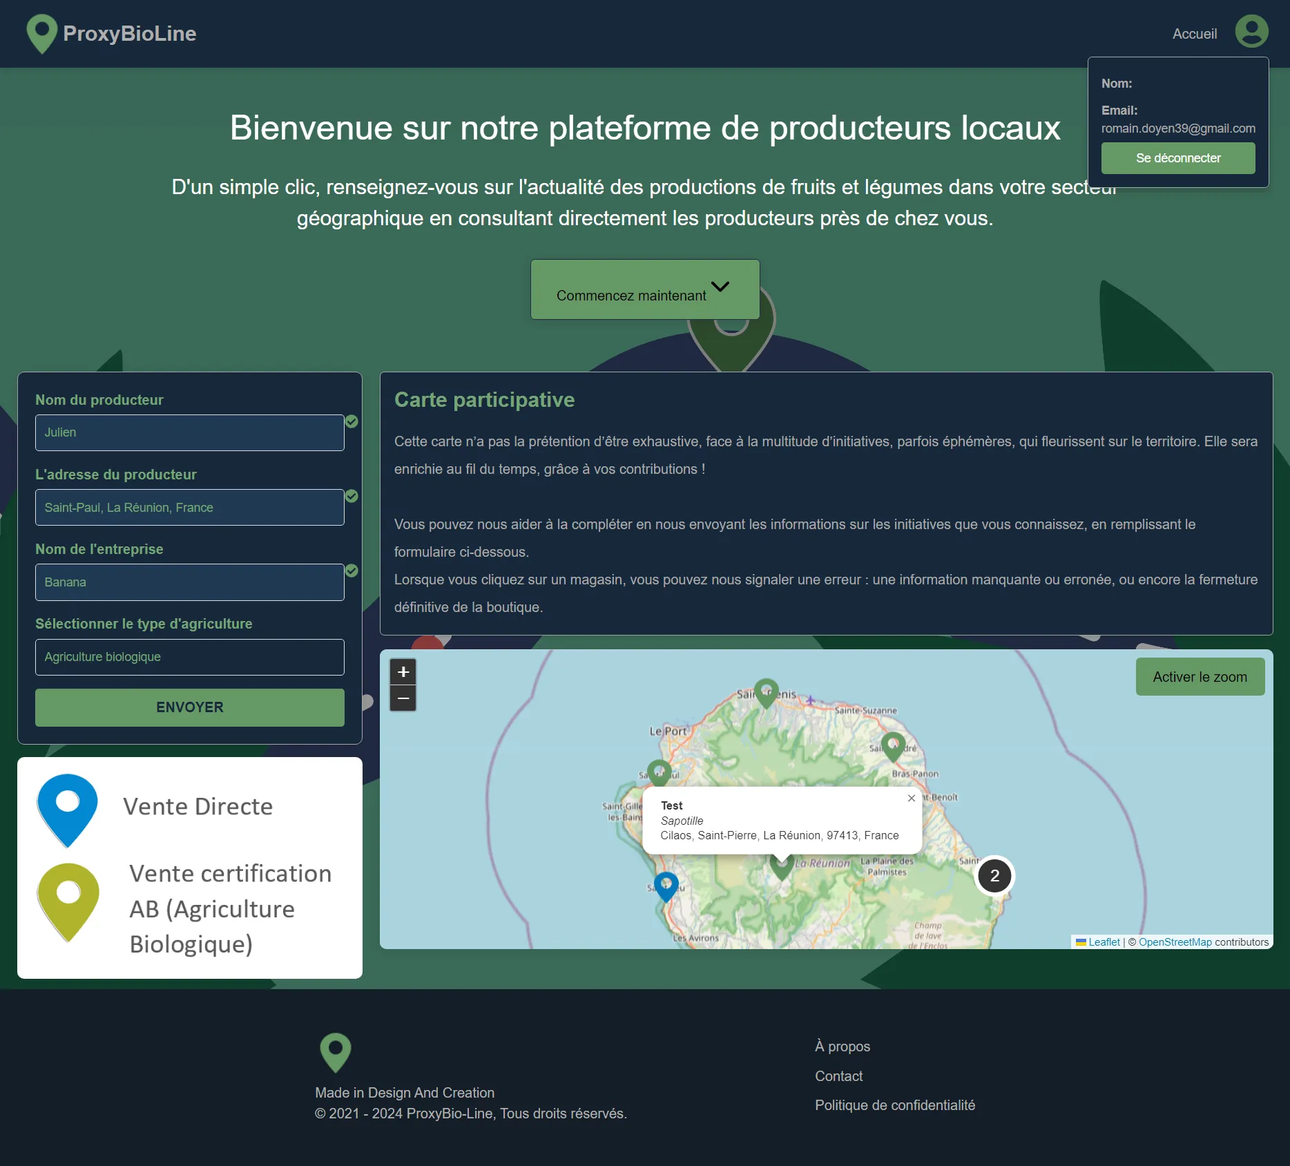Image resolution: width=1290 pixels, height=1166 pixels.
Task: Click the Accueil navigation link
Action: (x=1195, y=33)
